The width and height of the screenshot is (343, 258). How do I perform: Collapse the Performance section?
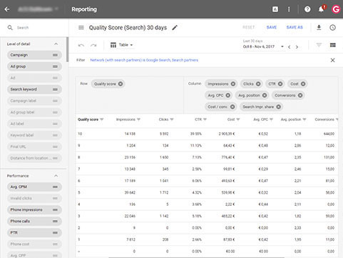tap(56, 176)
